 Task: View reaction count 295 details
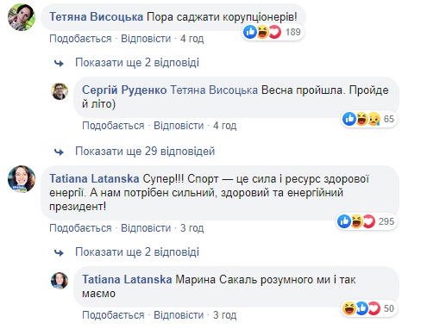(x=386, y=221)
